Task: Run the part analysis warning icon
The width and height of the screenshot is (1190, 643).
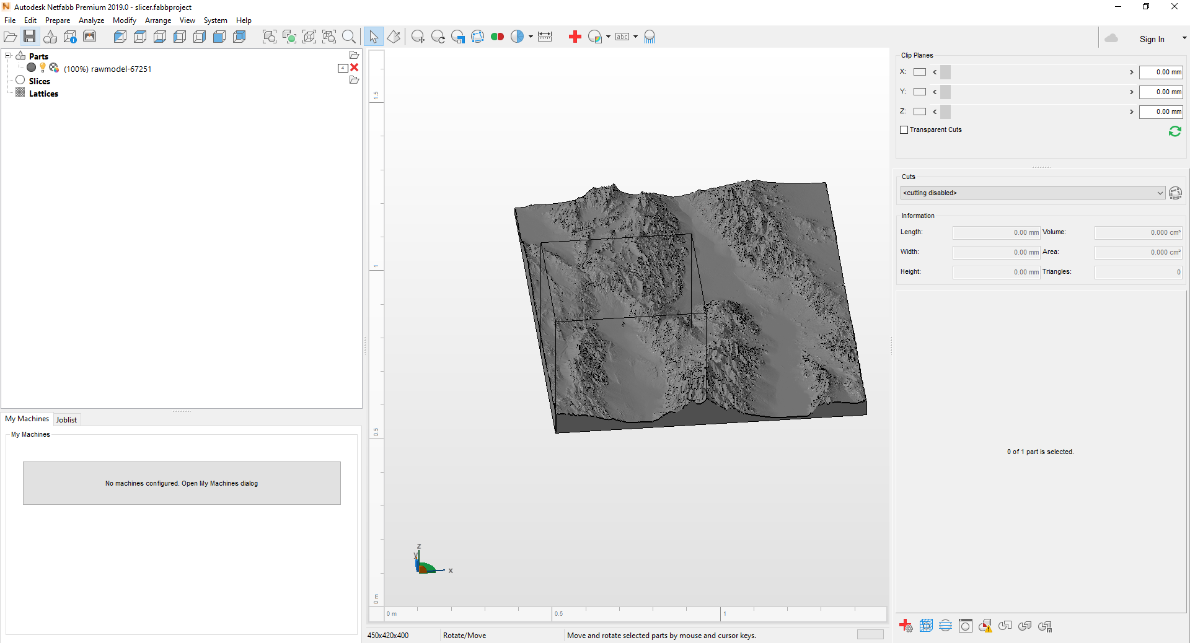Action: pyautogui.click(x=985, y=626)
